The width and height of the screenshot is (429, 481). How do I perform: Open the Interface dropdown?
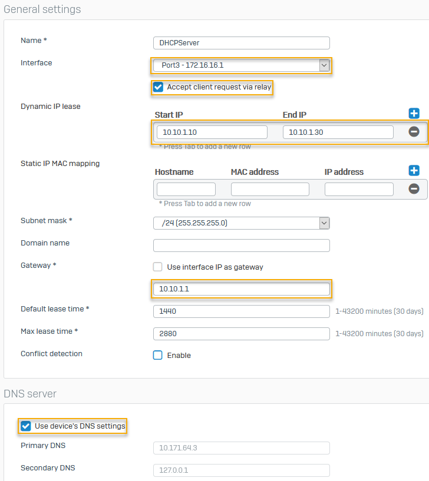(325, 65)
